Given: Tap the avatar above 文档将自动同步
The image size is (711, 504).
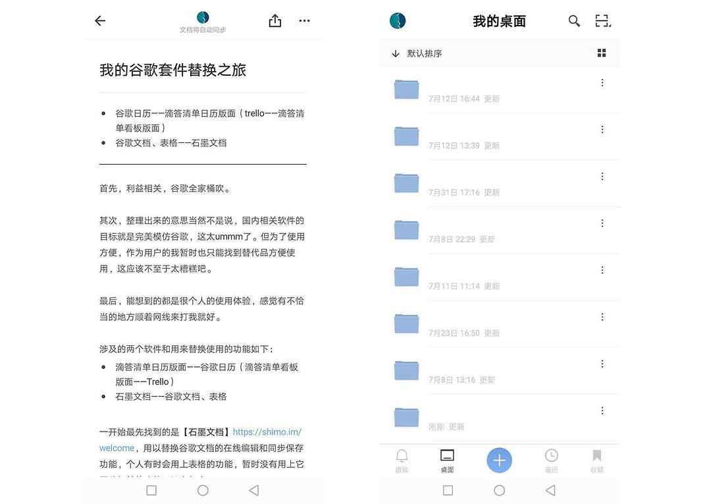Looking at the screenshot, I should [x=203, y=17].
